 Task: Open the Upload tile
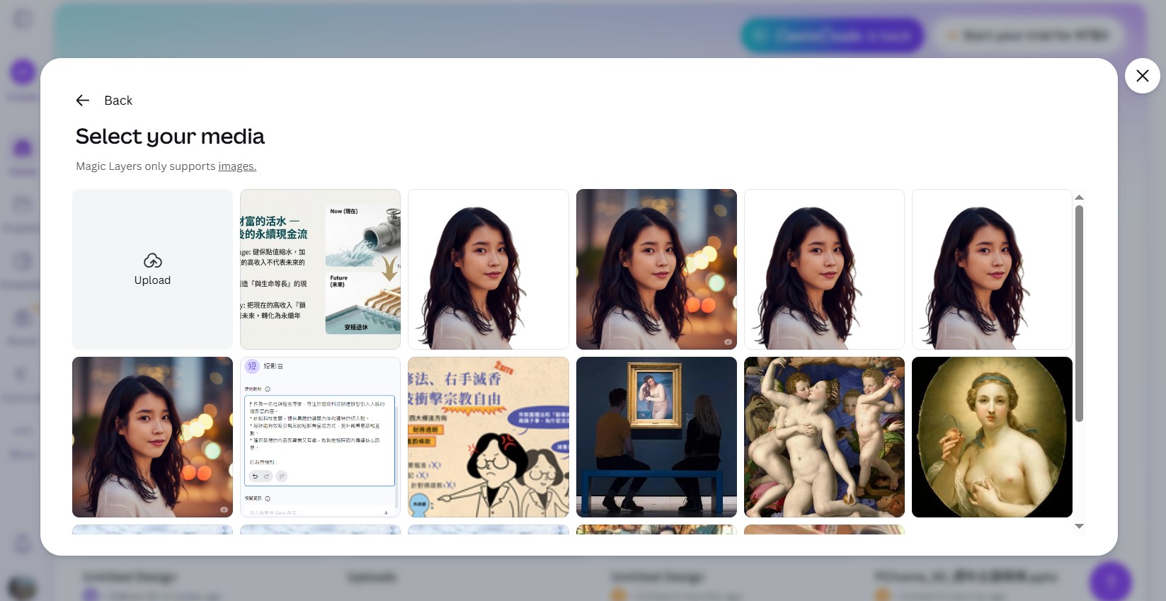pyautogui.click(x=152, y=269)
